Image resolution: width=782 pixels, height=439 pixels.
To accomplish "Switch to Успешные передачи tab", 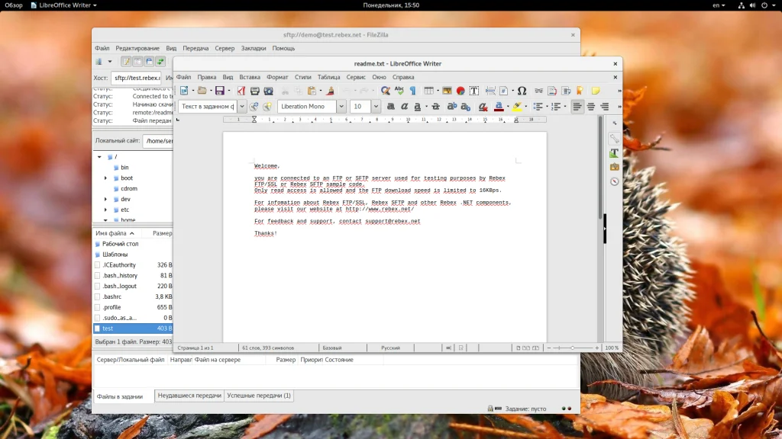I will point(259,396).
